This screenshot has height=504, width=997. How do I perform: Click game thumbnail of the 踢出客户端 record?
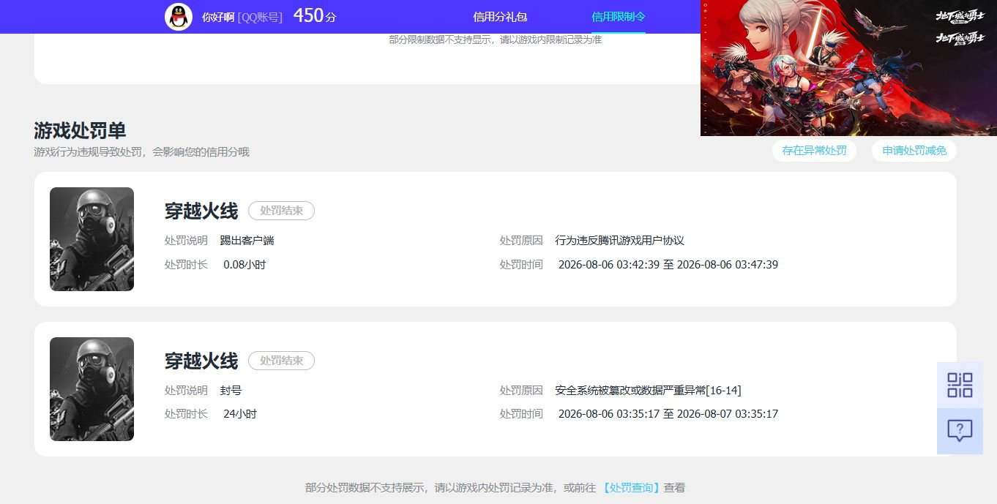tap(92, 239)
